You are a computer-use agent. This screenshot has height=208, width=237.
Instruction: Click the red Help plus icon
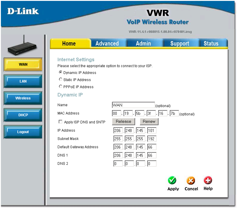(x=208, y=180)
